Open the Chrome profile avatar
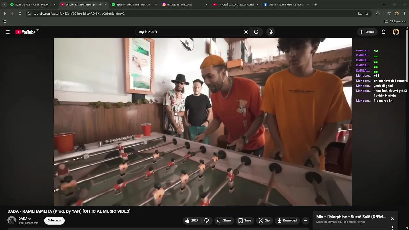This screenshot has width=409, height=230. [397, 13]
